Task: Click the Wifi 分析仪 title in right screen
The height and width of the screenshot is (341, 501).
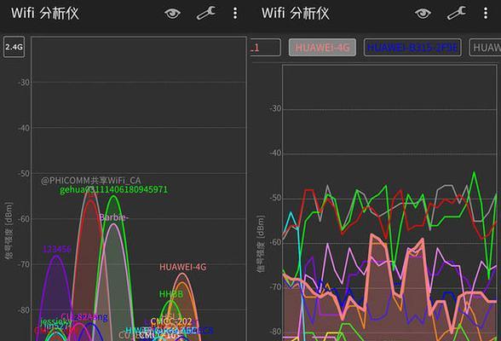Action: pyautogui.click(x=296, y=14)
